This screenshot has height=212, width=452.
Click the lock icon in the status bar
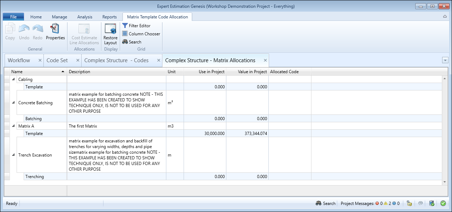point(409,203)
